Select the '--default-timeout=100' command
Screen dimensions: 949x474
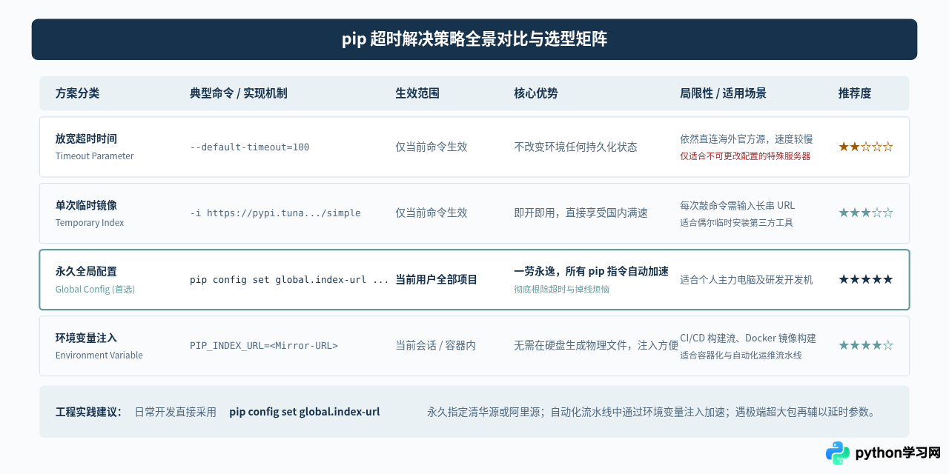tap(250, 147)
